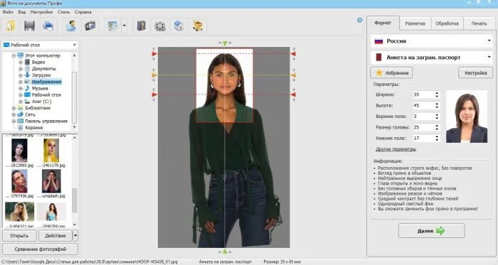This screenshot has height=265, width=498.
Task: Expand the Загрузки folder node
Action: point(21,75)
